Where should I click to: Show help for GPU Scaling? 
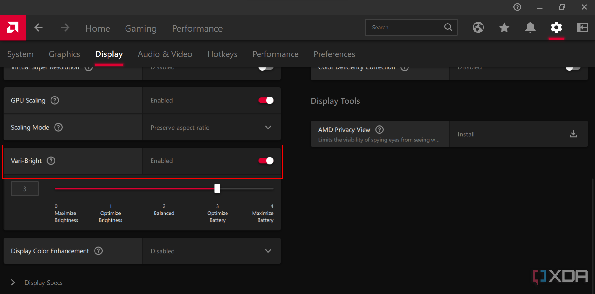click(x=55, y=100)
